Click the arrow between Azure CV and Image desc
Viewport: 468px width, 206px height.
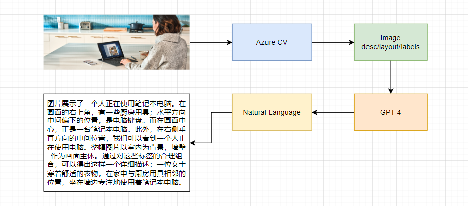pos(332,42)
